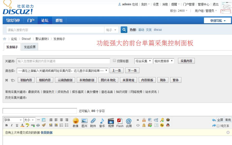Expand the 请选择 results dropdown

coord(63,71)
